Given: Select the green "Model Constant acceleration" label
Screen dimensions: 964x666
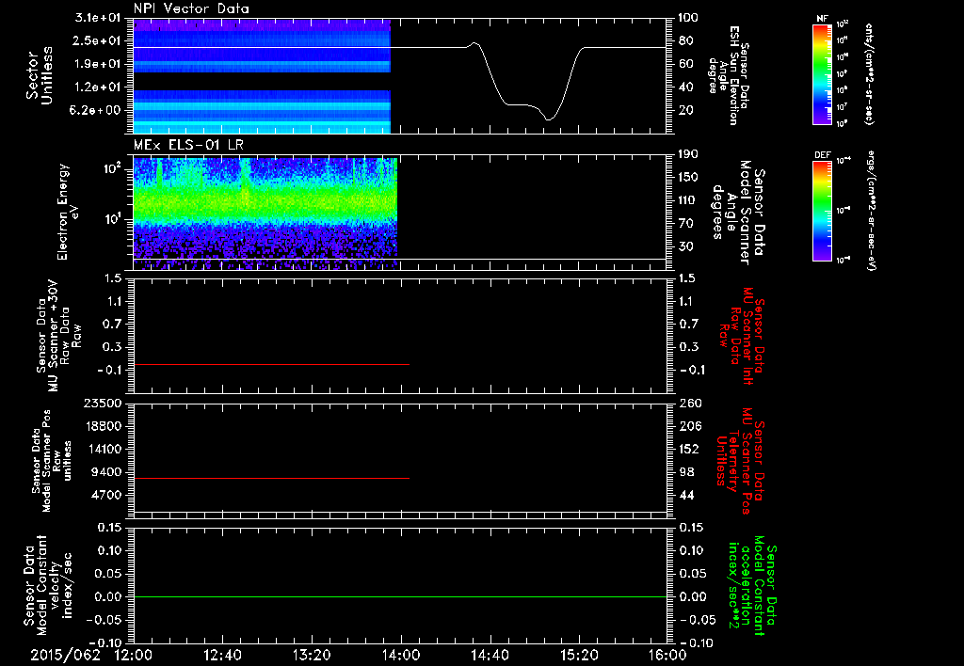Looking at the screenshot, I should coord(752,586).
